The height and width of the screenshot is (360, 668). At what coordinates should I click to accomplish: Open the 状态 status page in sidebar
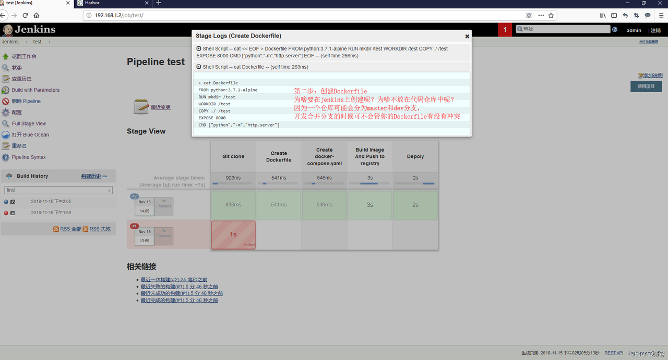17,68
